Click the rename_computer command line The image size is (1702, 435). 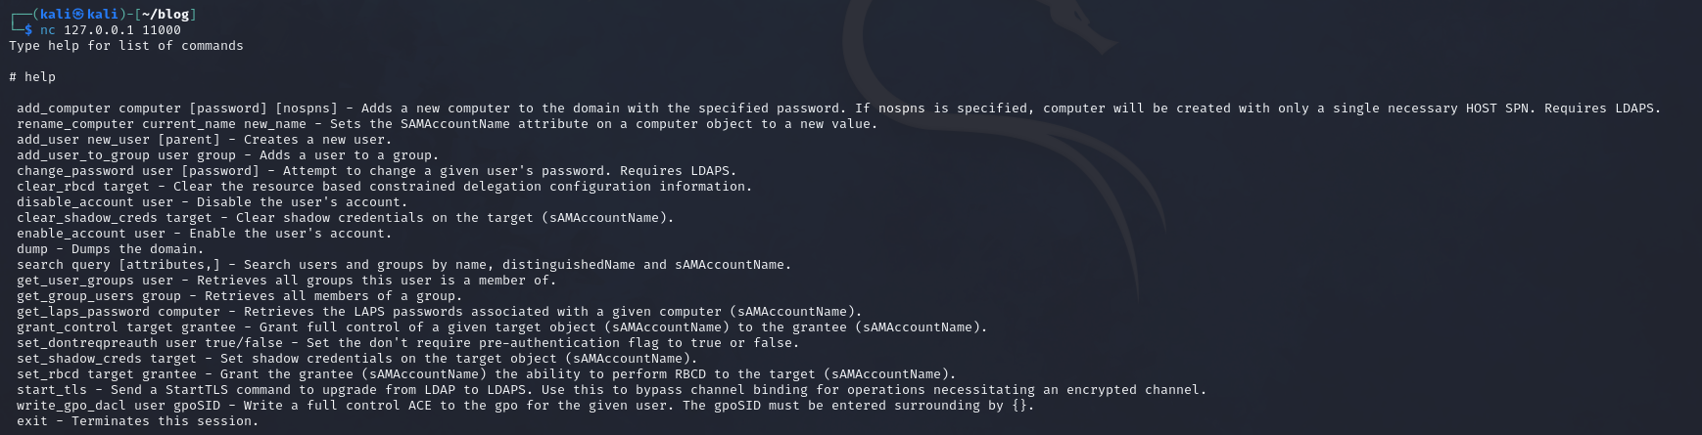[x=448, y=124]
